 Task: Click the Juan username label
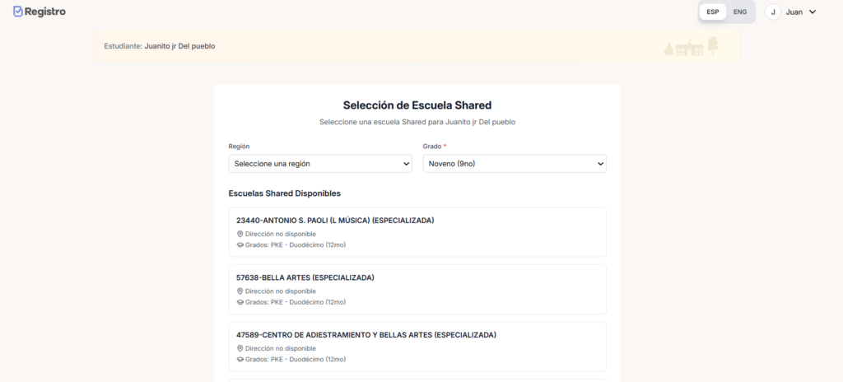pyautogui.click(x=794, y=12)
